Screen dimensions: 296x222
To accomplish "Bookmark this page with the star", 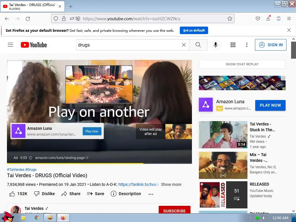I will 230,18.
